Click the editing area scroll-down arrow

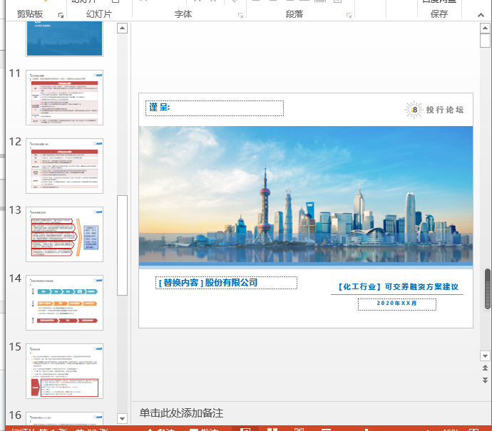coord(485,355)
